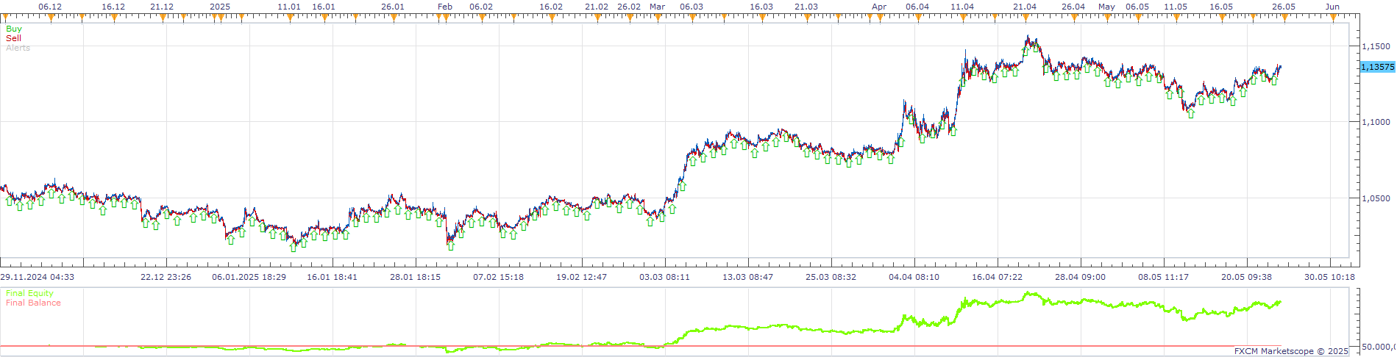This screenshot has height=357, width=1397.
Task: Click the 30.05 10:18 timestamp
Action: click(1330, 277)
